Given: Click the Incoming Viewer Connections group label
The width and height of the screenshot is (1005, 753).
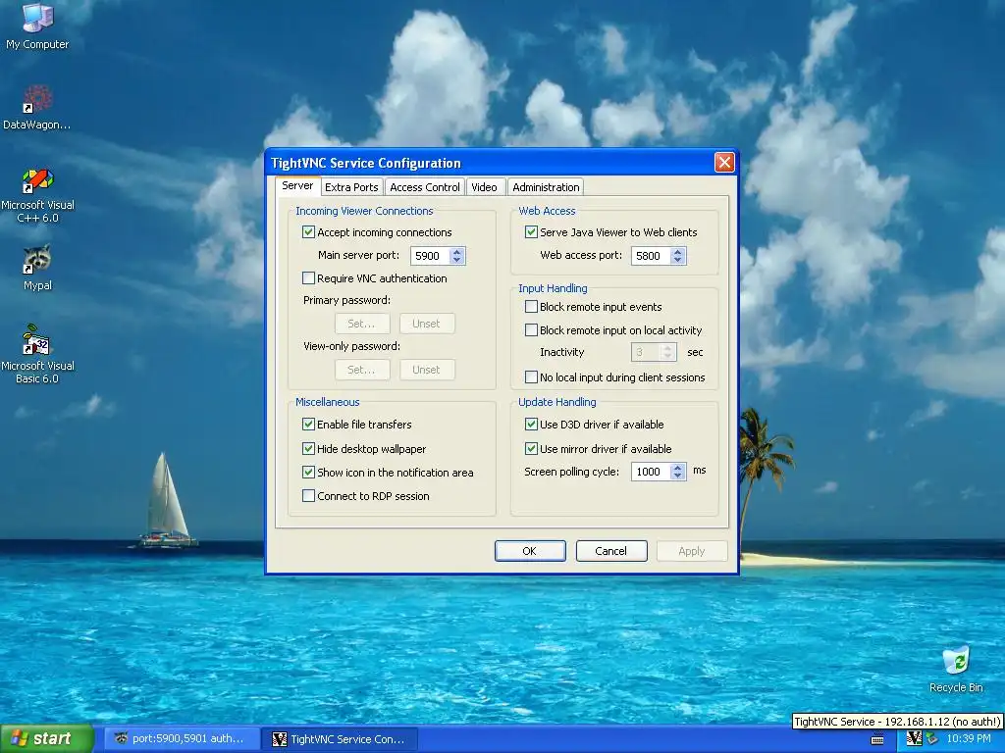Looking at the screenshot, I should click(x=364, y=211).
